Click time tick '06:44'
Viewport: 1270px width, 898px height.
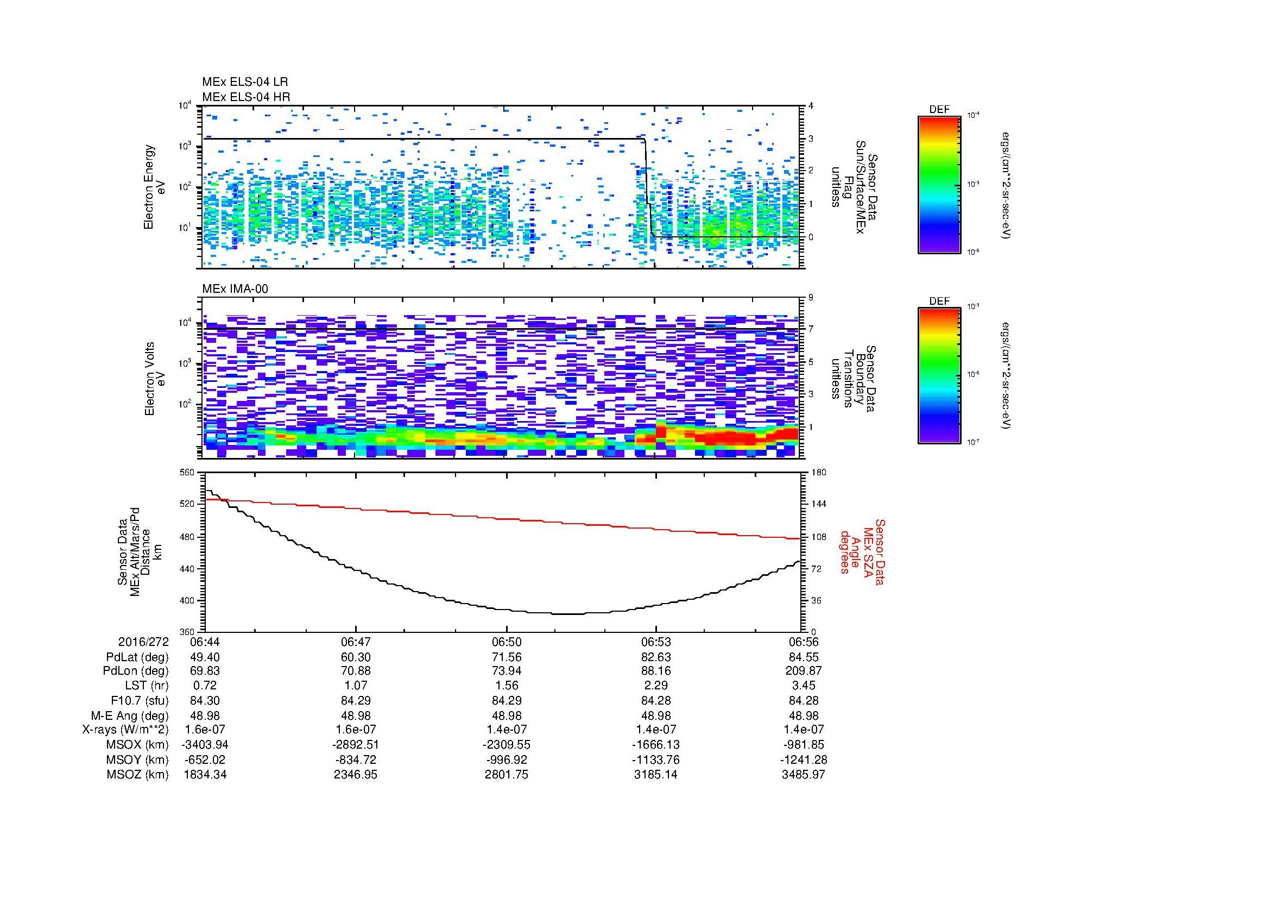pos(205,642)
